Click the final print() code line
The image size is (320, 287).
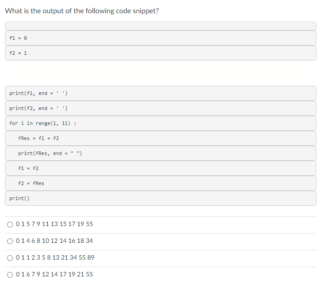pyautogui.click(x=20, y=199)
